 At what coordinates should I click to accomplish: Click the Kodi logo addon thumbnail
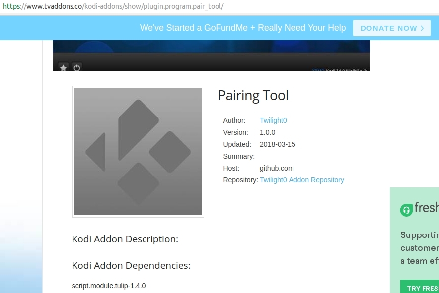[x=138, y=152]
